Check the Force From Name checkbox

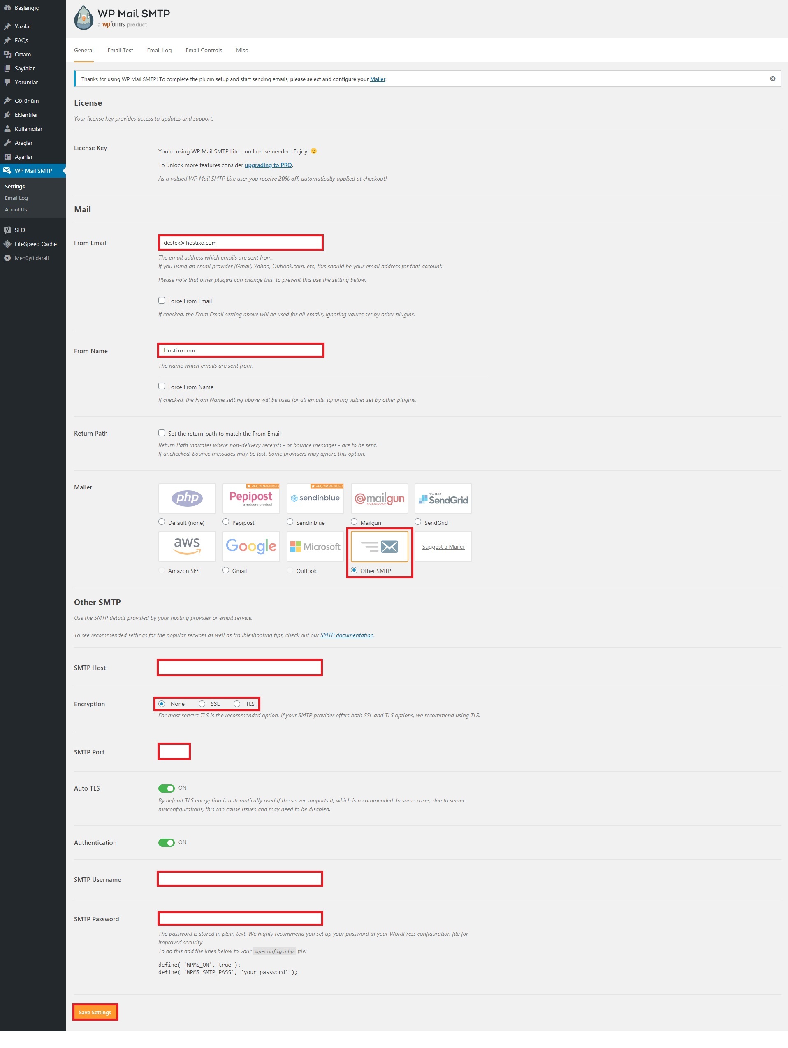pyautogui.click(x=162, y=386)
